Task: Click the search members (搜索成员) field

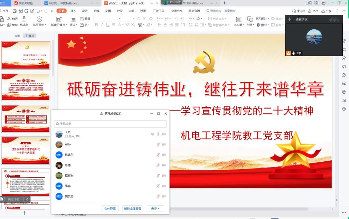Action: coord(110,124)
